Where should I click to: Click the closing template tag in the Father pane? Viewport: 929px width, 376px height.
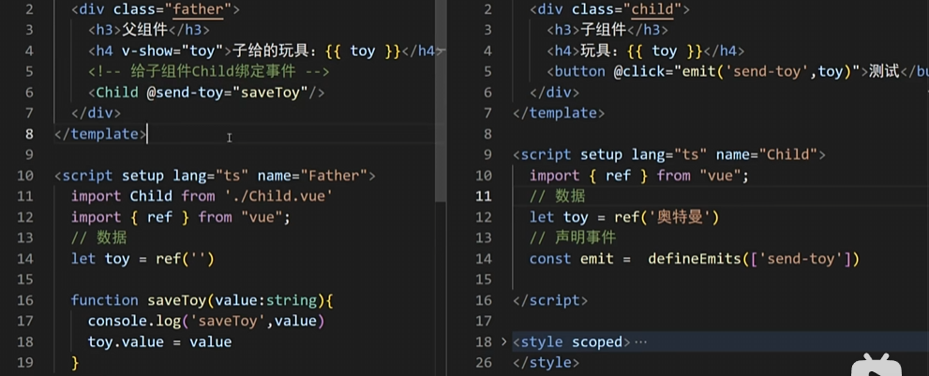coord(100,134)
